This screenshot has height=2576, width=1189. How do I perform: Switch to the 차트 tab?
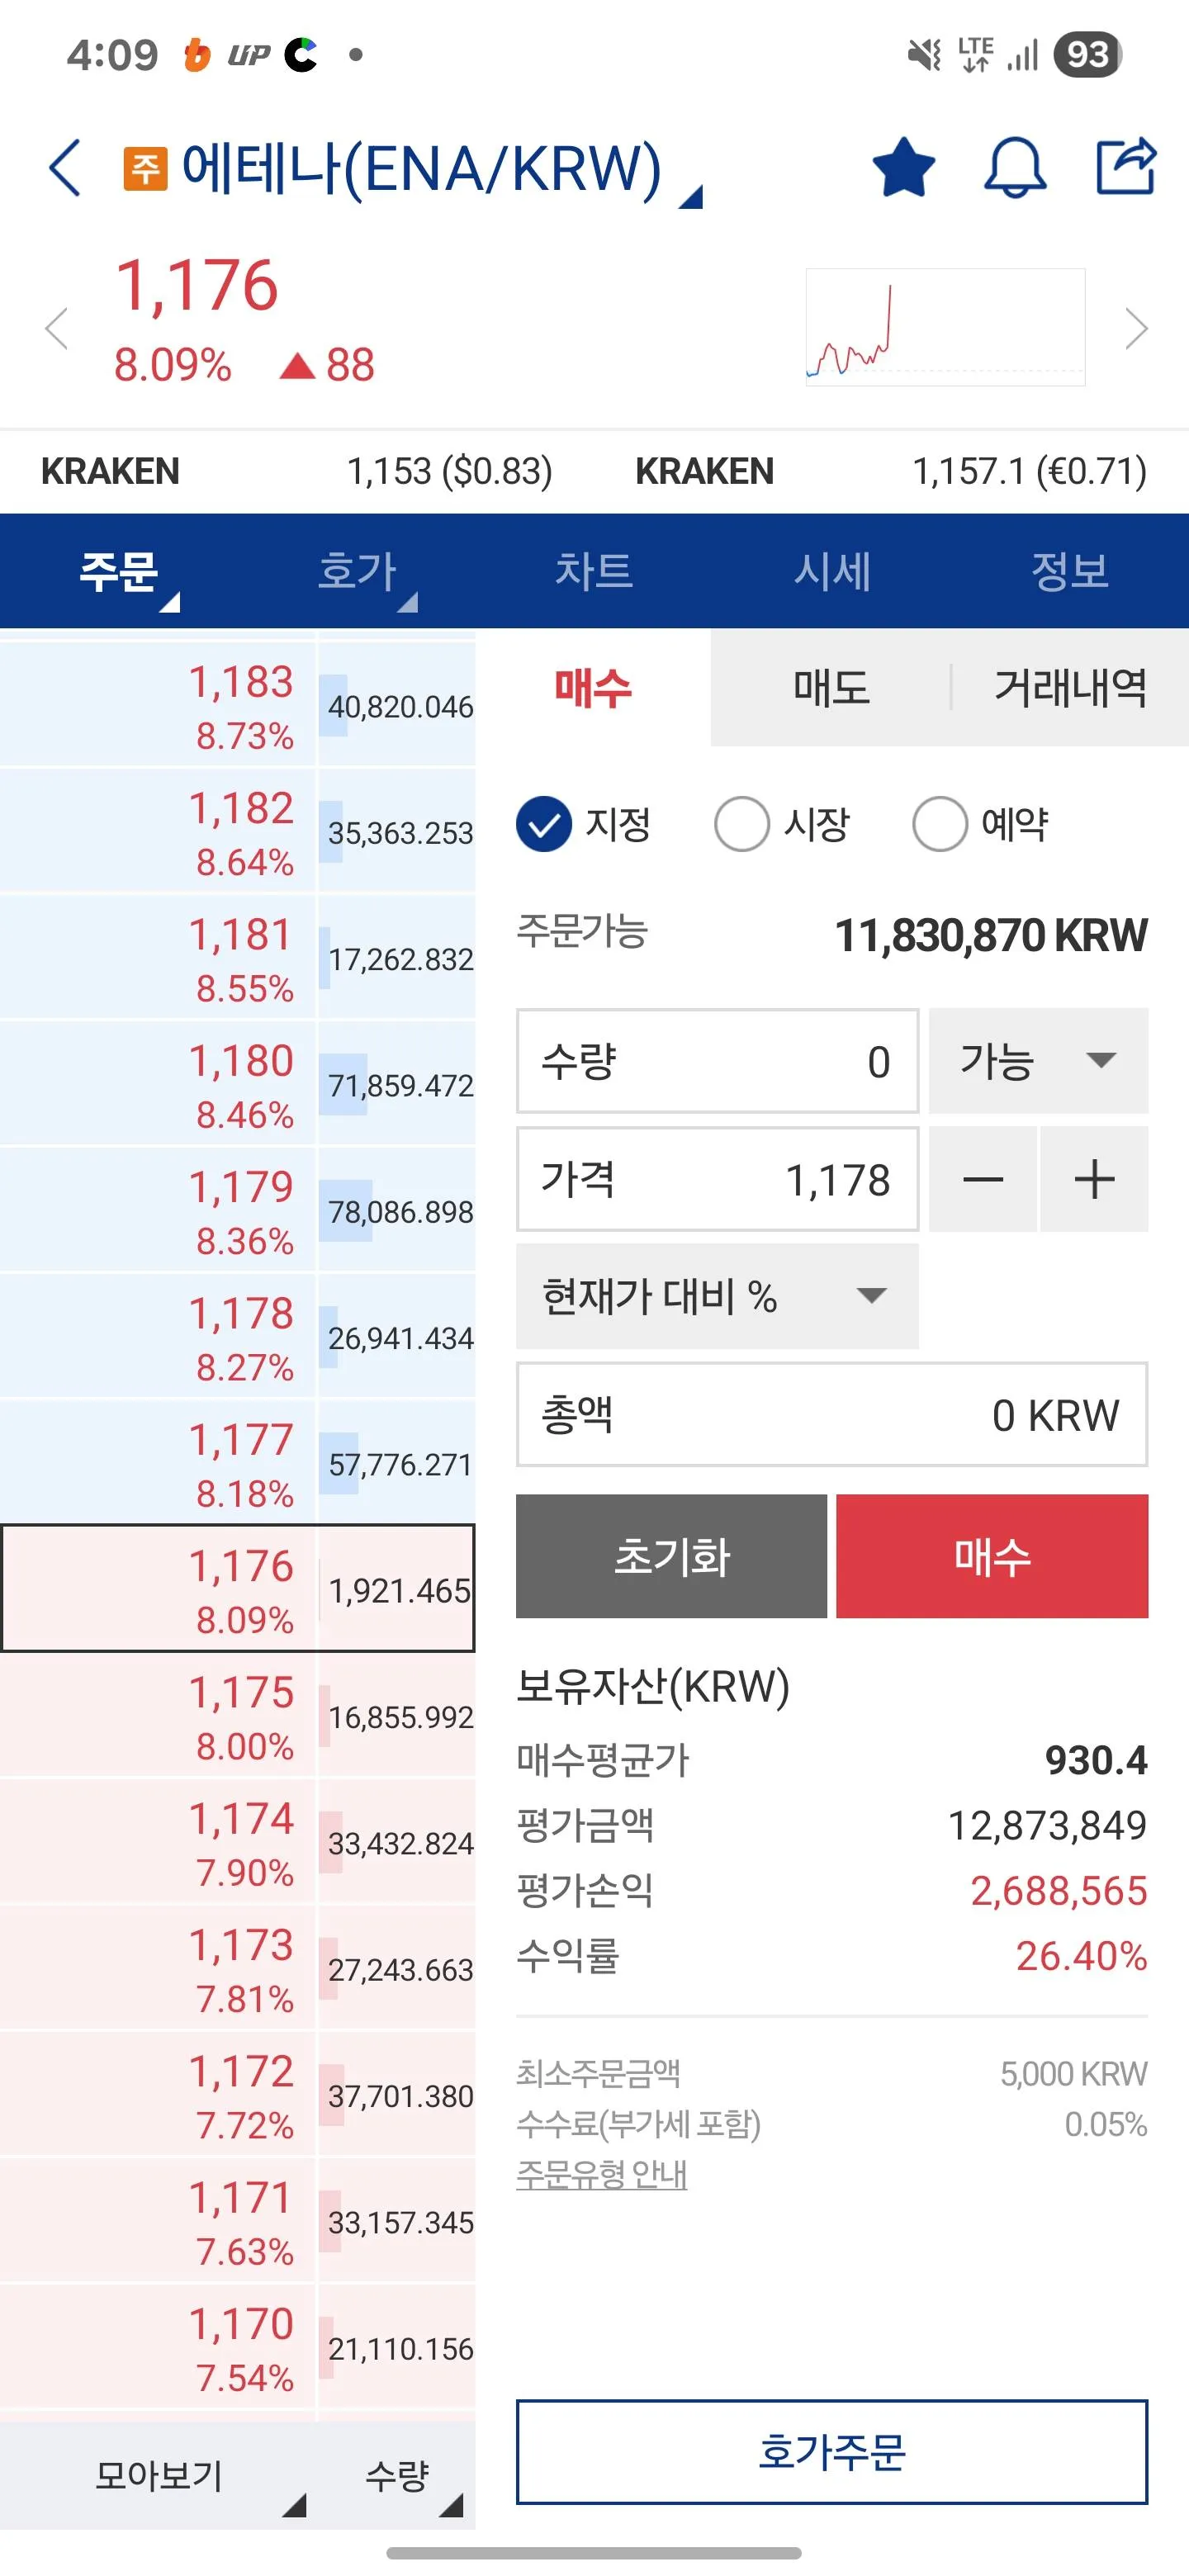(x=594, y=571)
